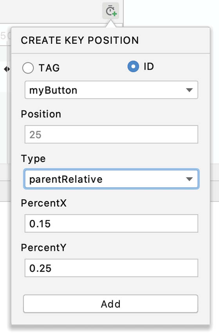Click the arrow beside myButton
219x333 pixels.
click(189, 90)
